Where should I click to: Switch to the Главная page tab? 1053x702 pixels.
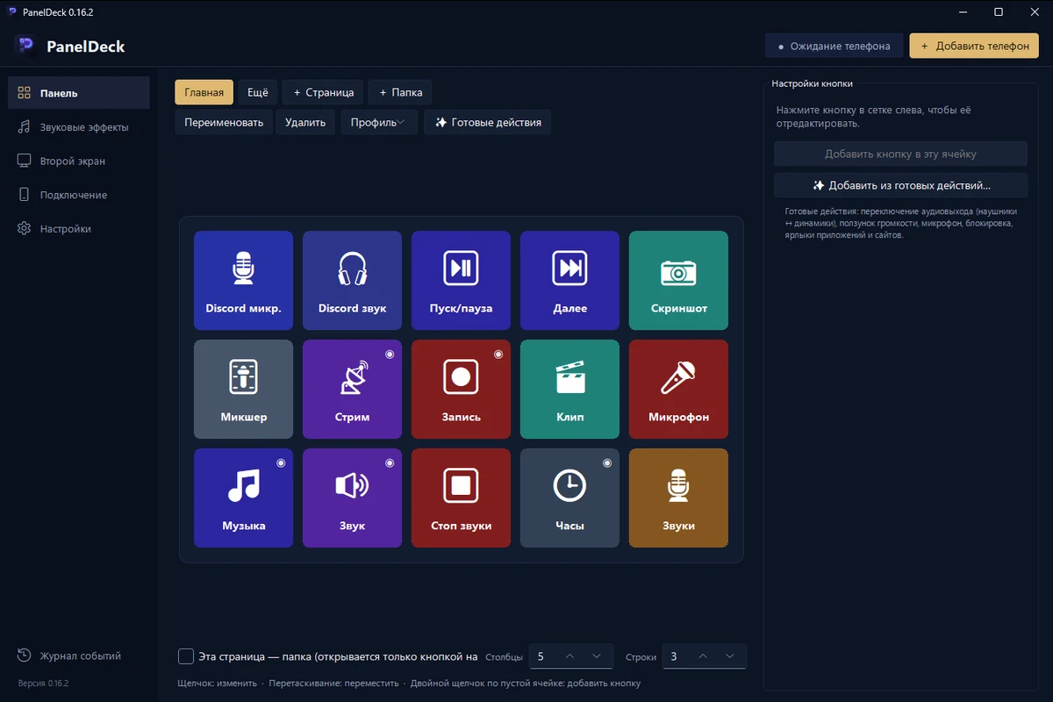click(x=204, y=92)
